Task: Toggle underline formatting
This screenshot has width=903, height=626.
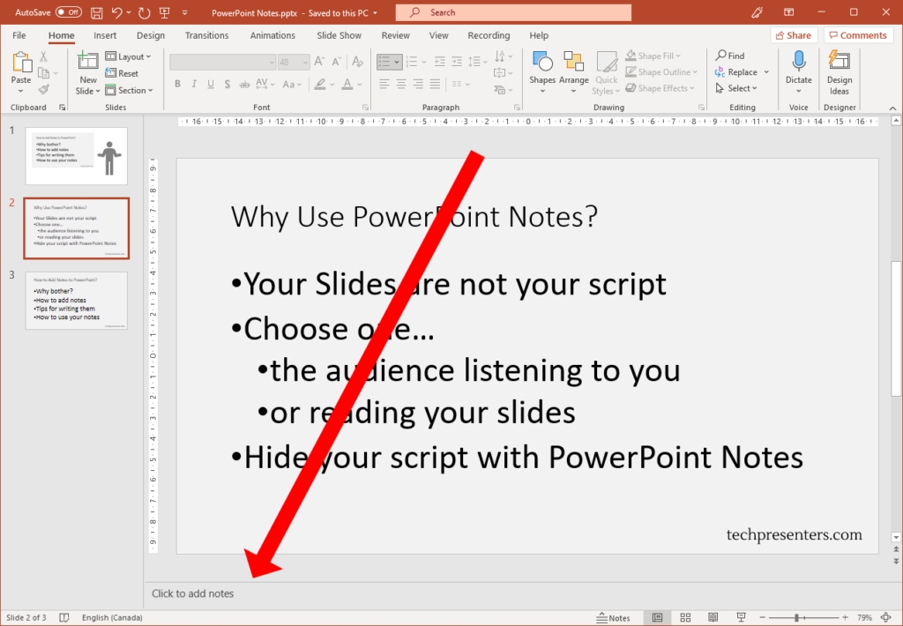Action: coord(211,84)
